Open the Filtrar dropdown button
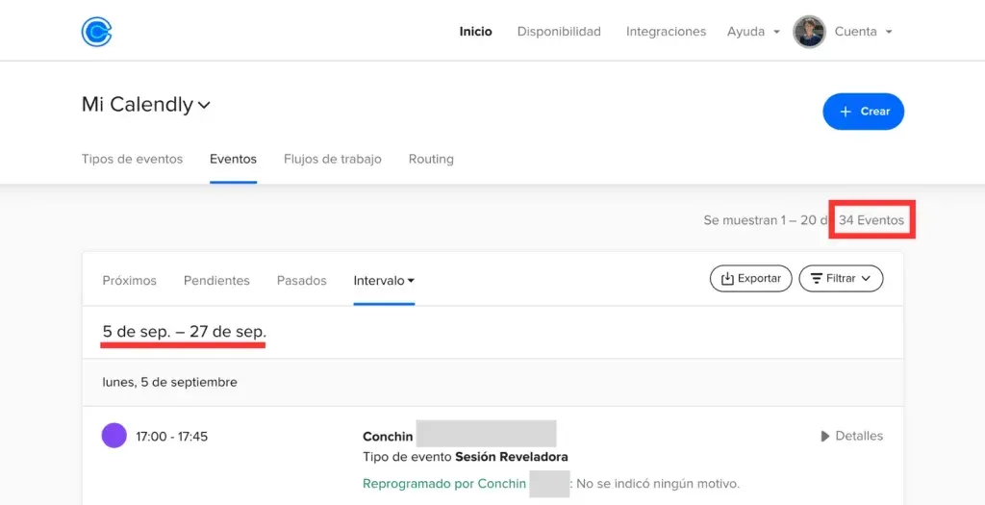The height and width of the screenshot is (505, 985). tap(841, 278)
